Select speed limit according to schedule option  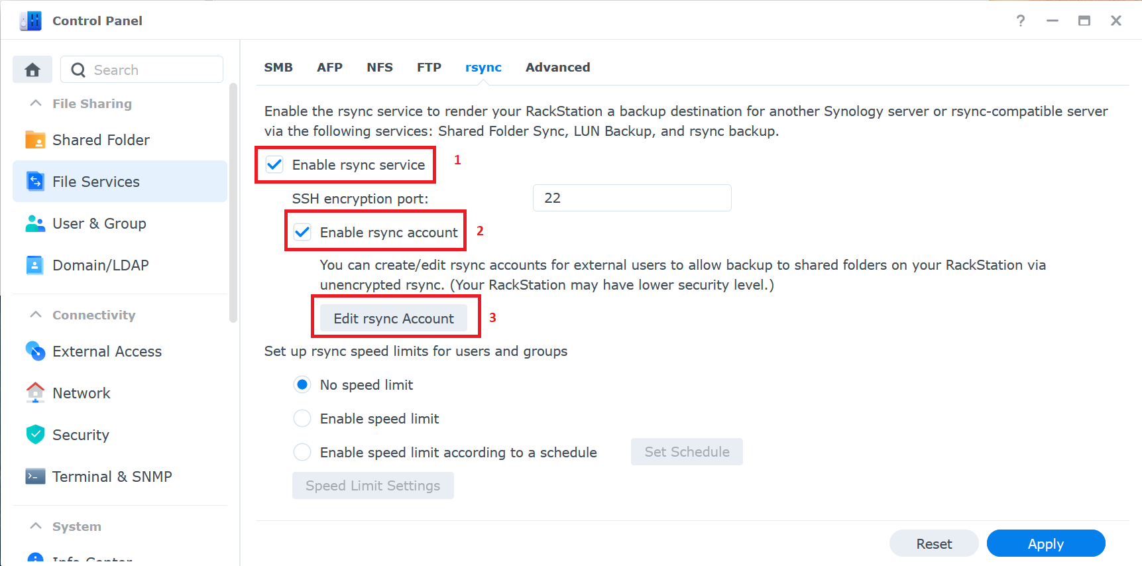point(302,452)
